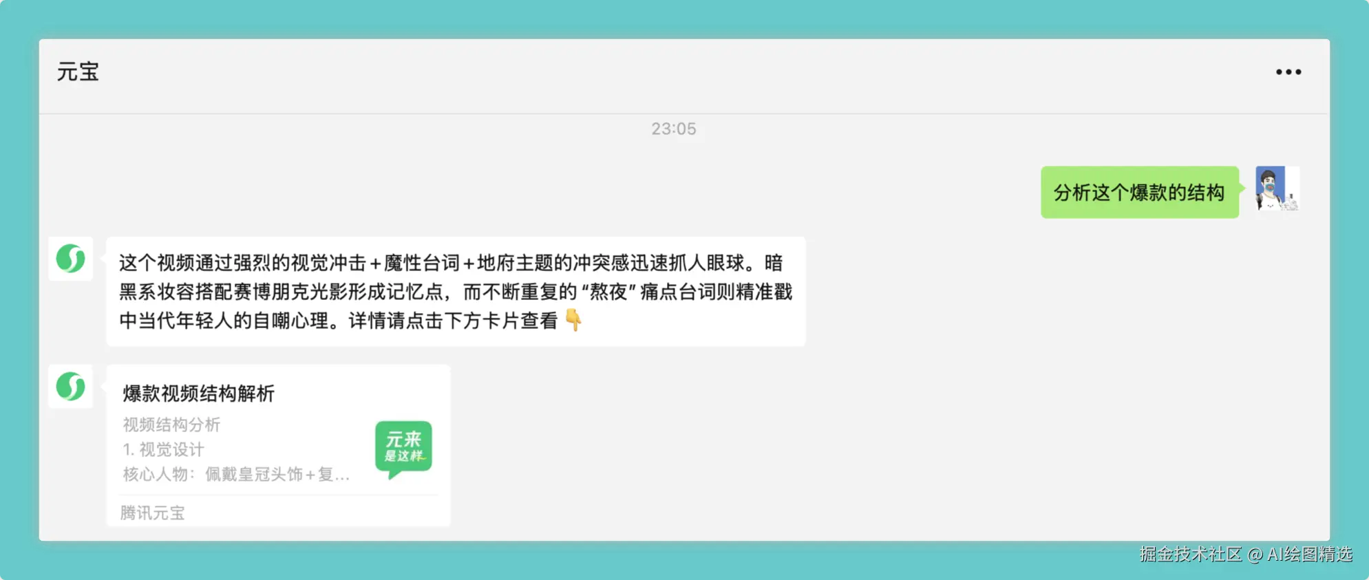Click the user profile avatar
1369x580 pixels.
coord(1277,189)
